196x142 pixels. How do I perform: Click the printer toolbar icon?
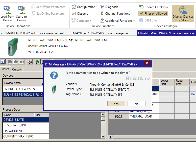coord(30,62)
